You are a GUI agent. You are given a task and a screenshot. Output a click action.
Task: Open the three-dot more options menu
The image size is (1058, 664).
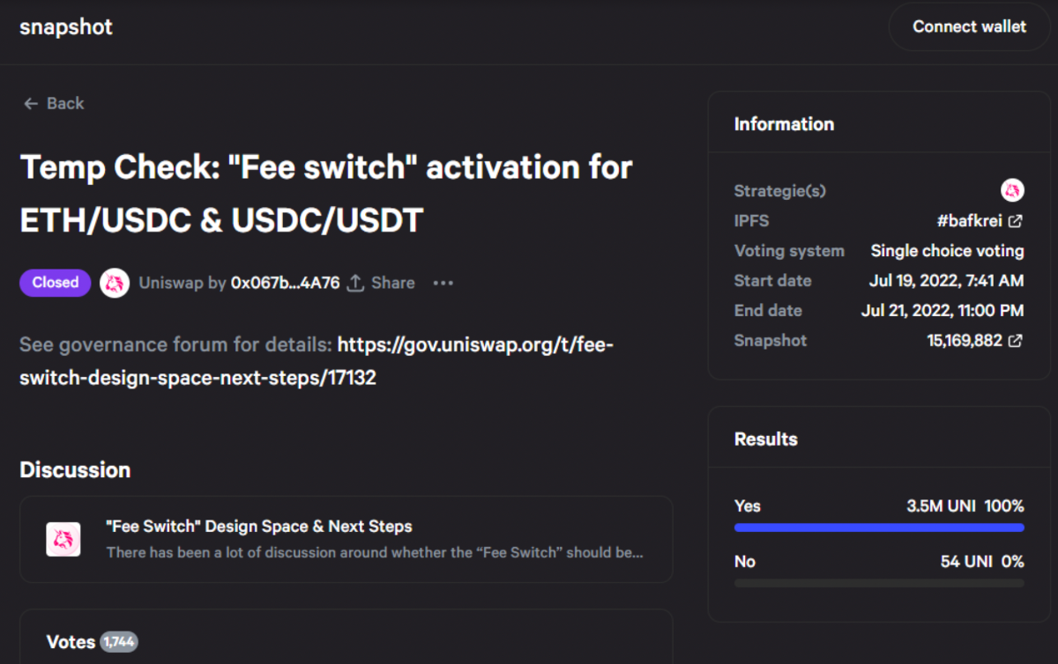[x=443, y=283]
